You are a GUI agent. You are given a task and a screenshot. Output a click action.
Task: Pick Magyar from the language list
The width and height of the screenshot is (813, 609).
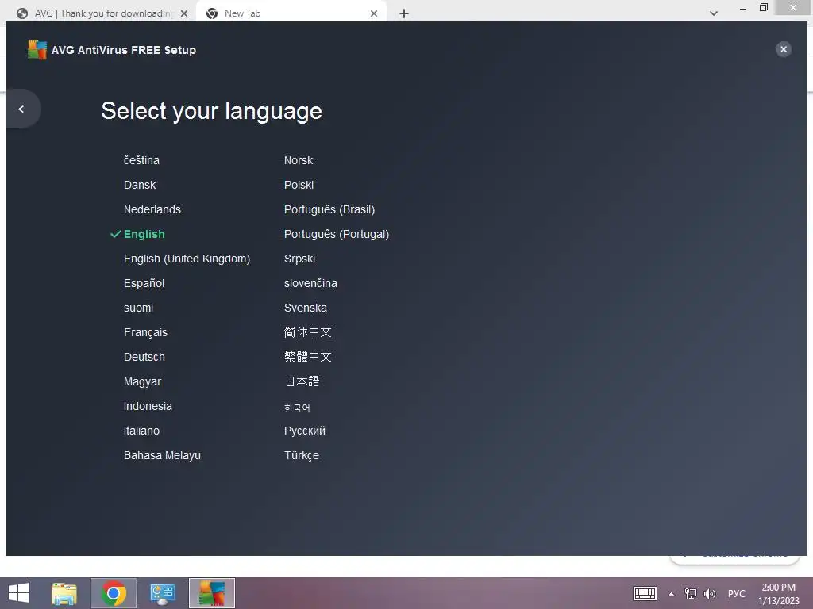tap(142, 381)
